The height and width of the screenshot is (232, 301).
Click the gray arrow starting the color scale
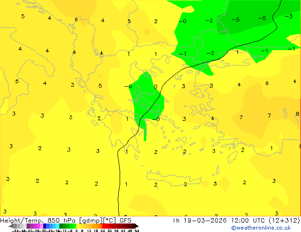[11, 226]
